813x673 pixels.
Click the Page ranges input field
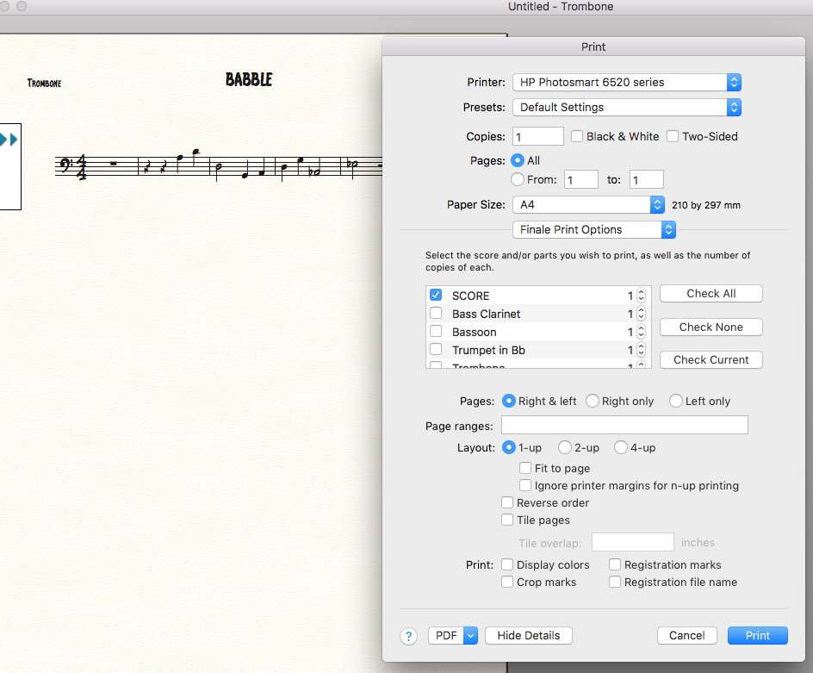(624, 425)
